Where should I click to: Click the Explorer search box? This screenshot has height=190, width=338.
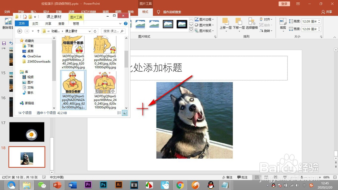[113, 31]
